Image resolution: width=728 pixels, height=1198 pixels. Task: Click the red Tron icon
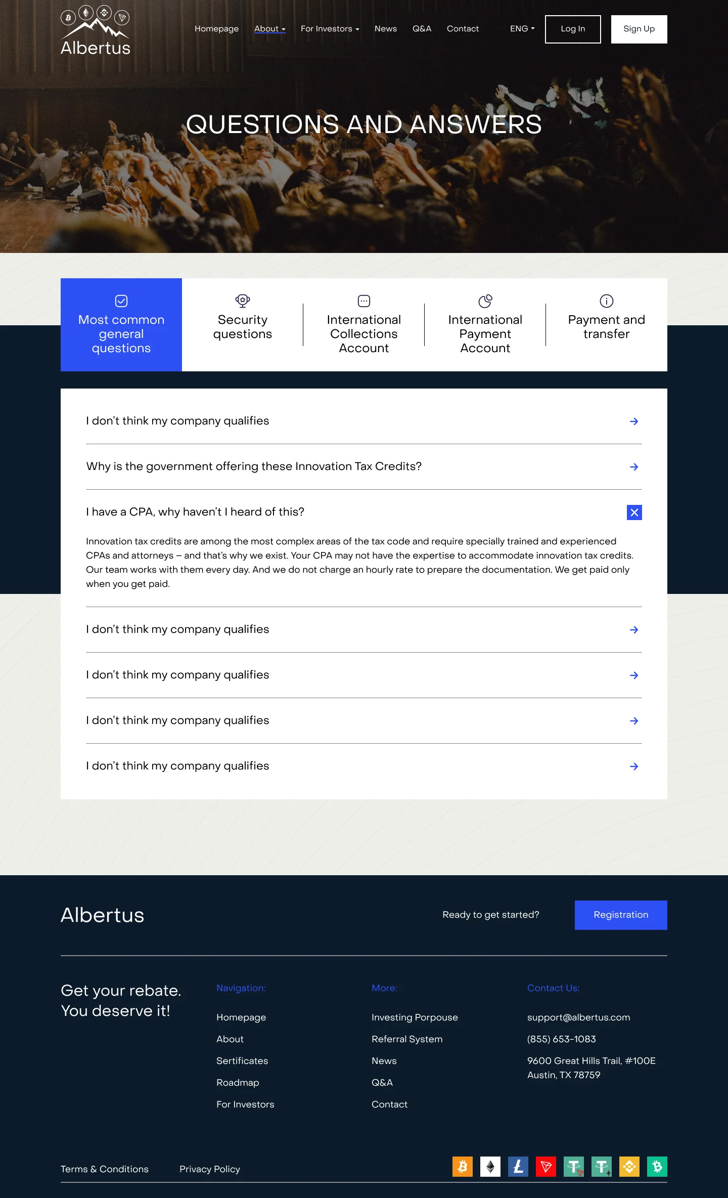[545, 1167]
